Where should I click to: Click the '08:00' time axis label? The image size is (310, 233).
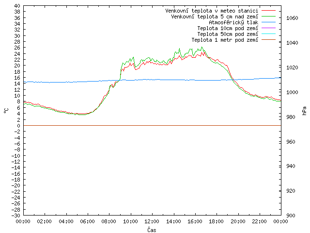[x=108, y=221]
